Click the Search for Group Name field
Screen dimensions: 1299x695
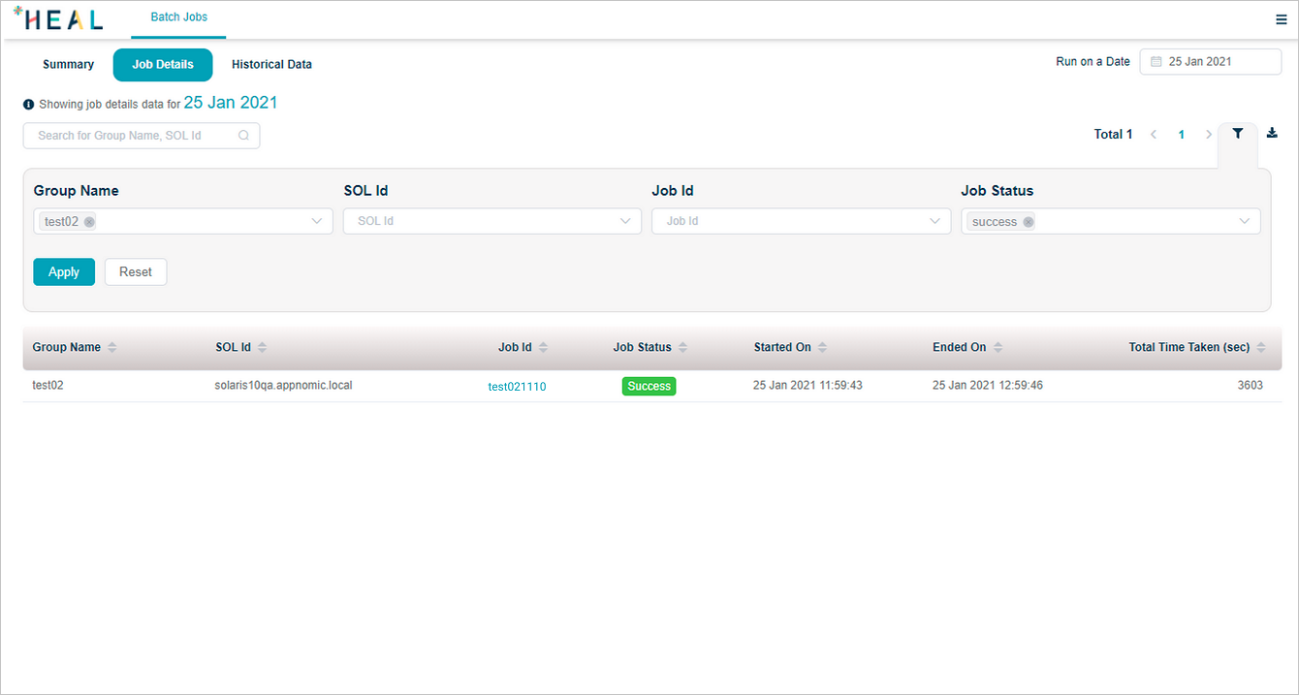142,136
